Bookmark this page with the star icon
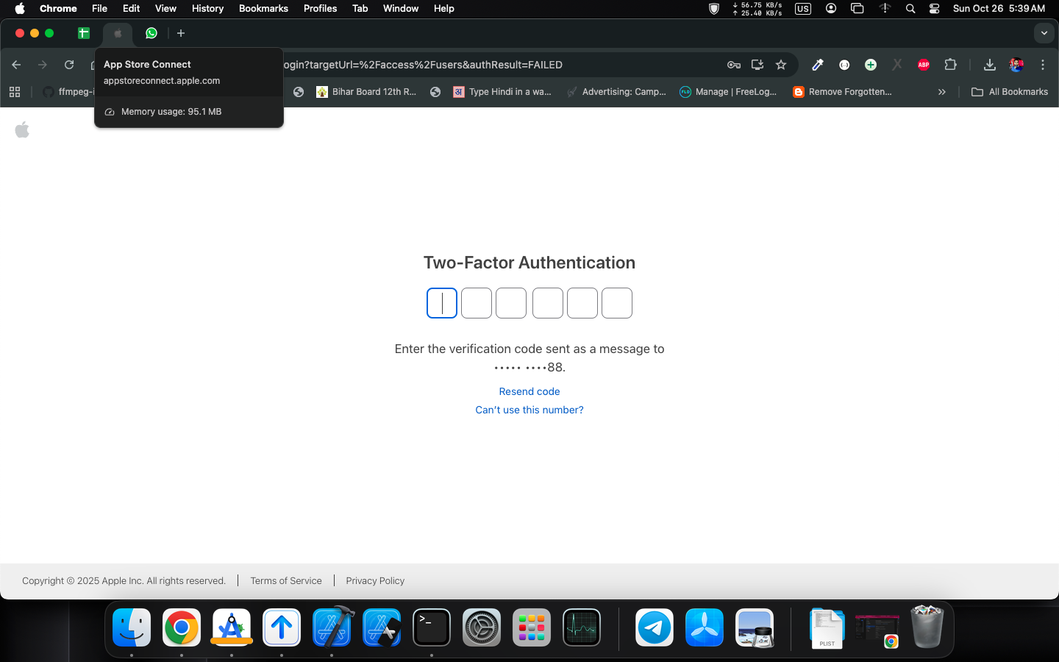Image resolution: width=1059 pixels, height=662 pixels. (781, 65)
